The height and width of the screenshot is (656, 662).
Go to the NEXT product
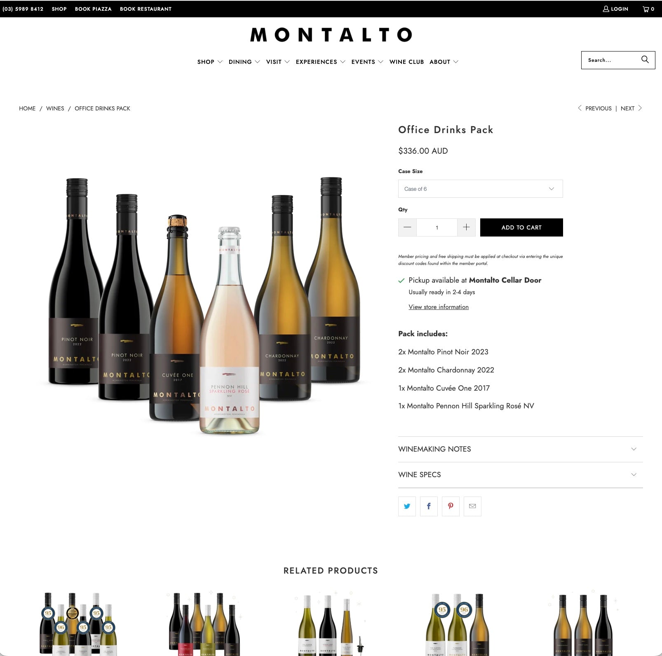(x=631, y=108)
